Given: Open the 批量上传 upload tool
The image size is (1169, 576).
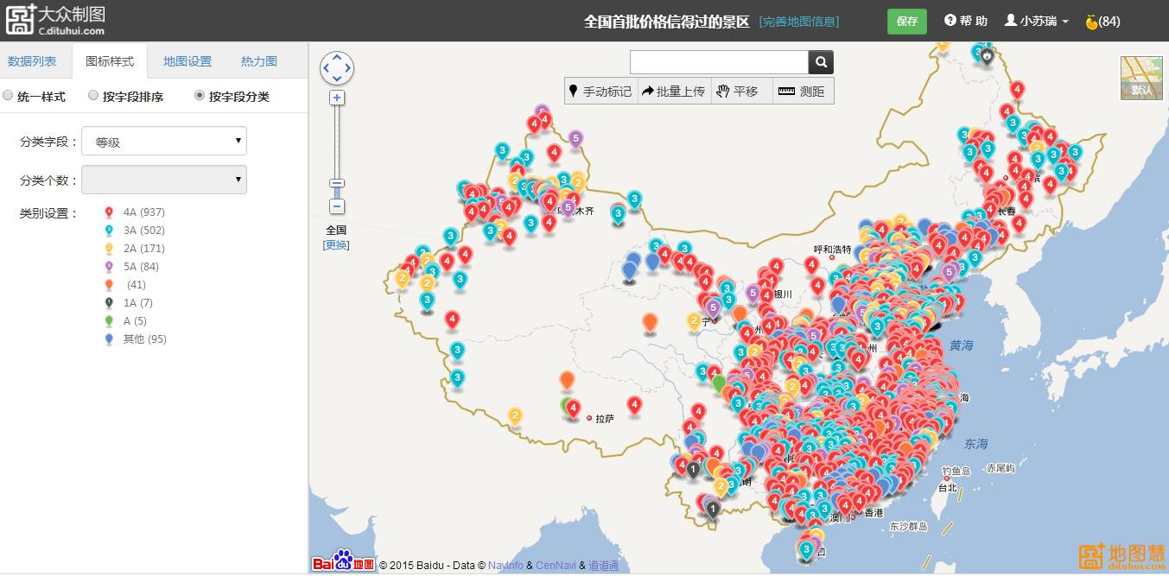Looking at the screenshot, I should pos(674,92).
